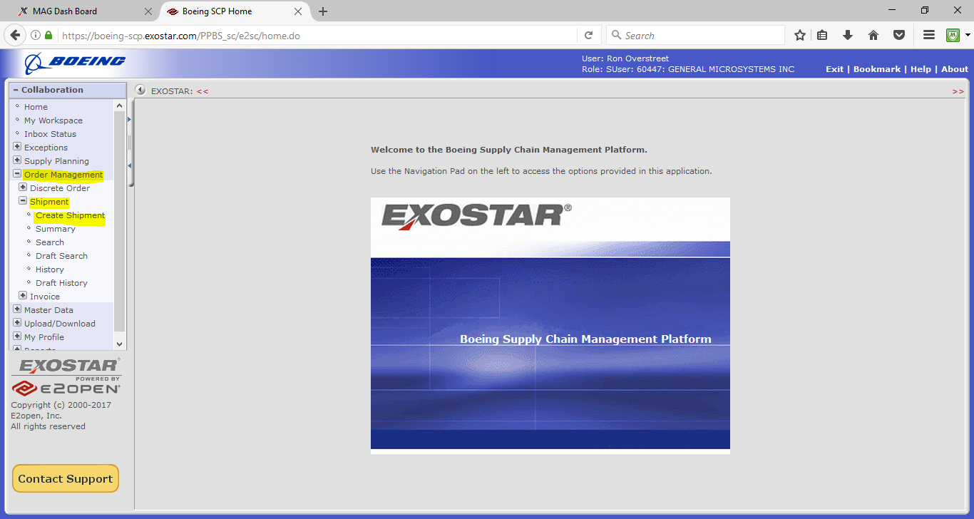Bookmark this page with the star icon
Screen dimensions: 974x519
(800, 35)
